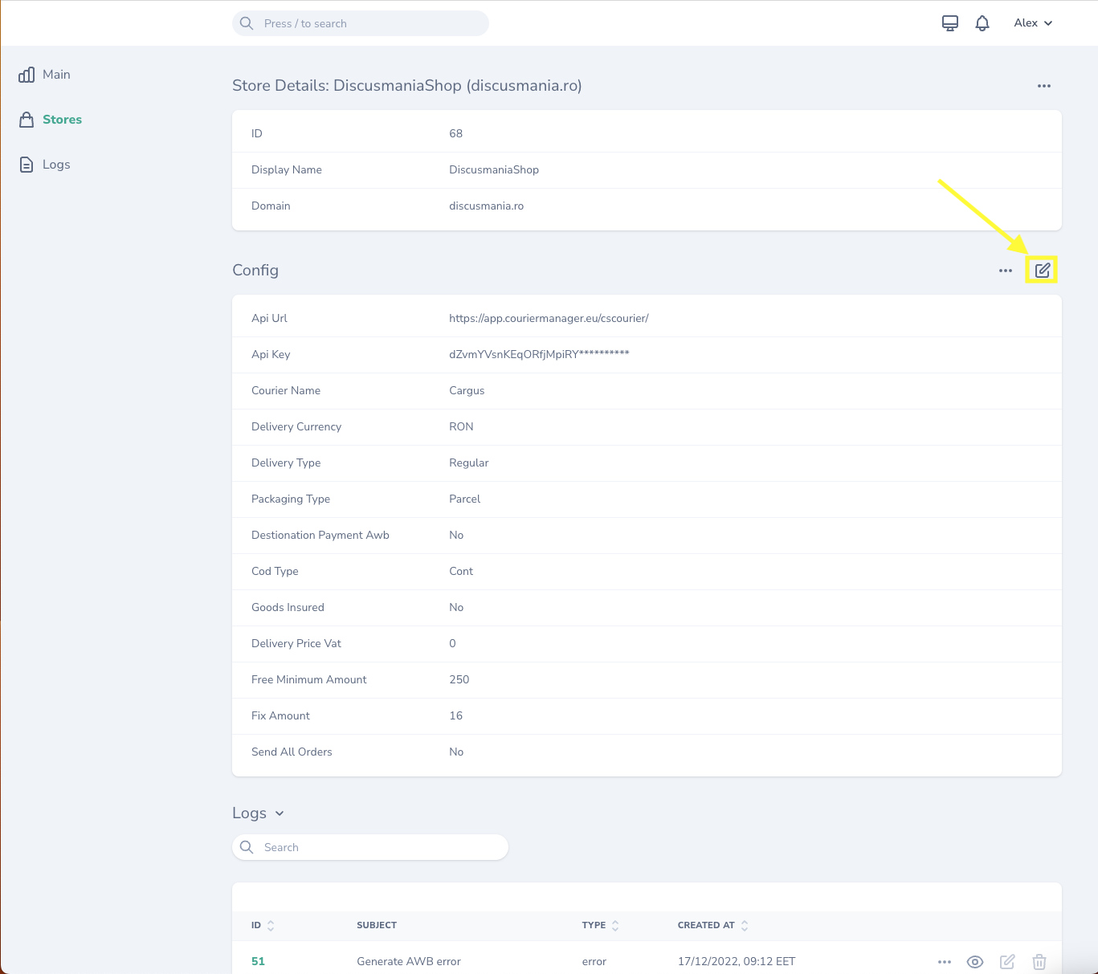Open the Alex user dropdown

(1033, 23)
